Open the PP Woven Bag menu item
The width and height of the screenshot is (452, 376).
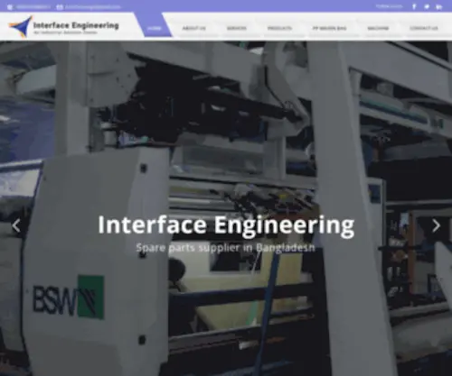pos(329,28)
